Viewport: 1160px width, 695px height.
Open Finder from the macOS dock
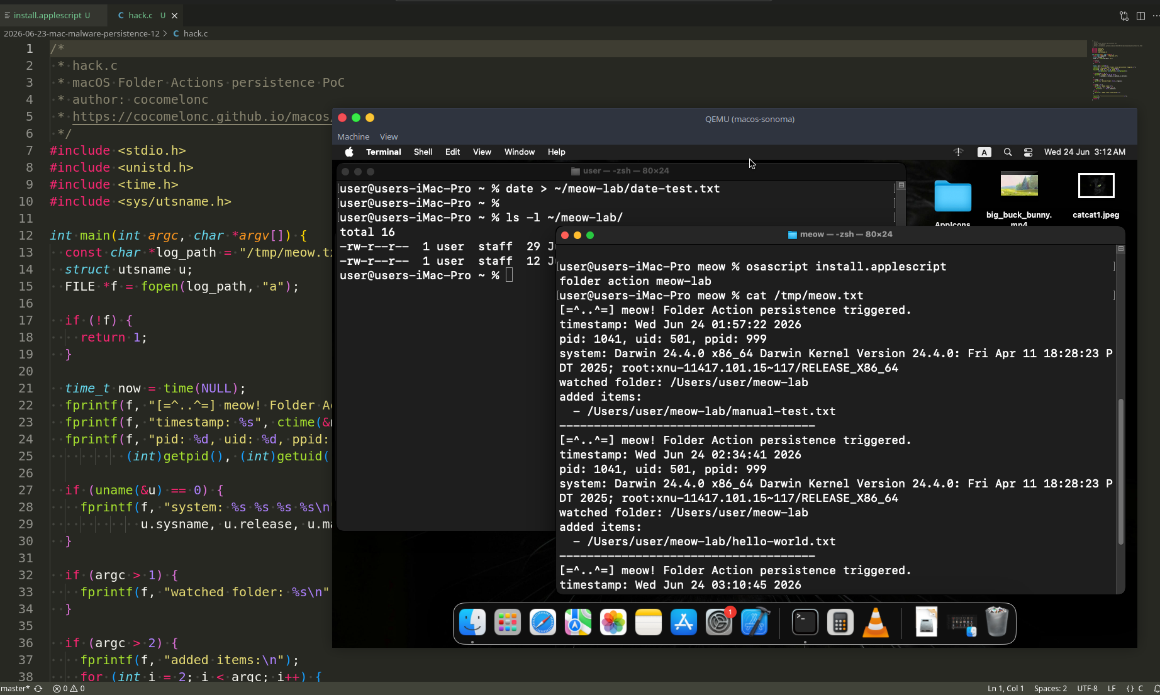pyautogui.click(x=472, y=623)
